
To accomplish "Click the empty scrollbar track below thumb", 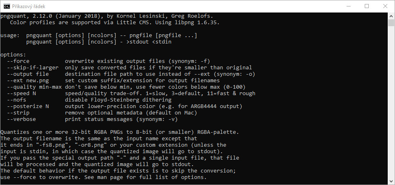I will [391, 102].
